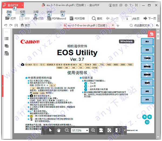Click the zoom out magnifier icon
Viewport: 162px width, 141px height.
pyautogui.click(x=67, y=130)
